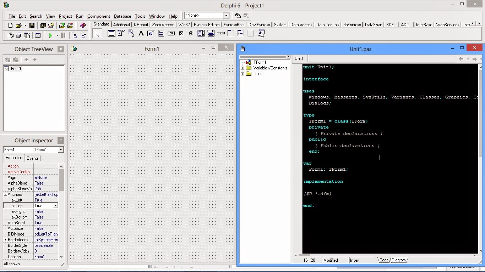
Task: Click the green Run program arrow
Action: (x=51, y=35)
